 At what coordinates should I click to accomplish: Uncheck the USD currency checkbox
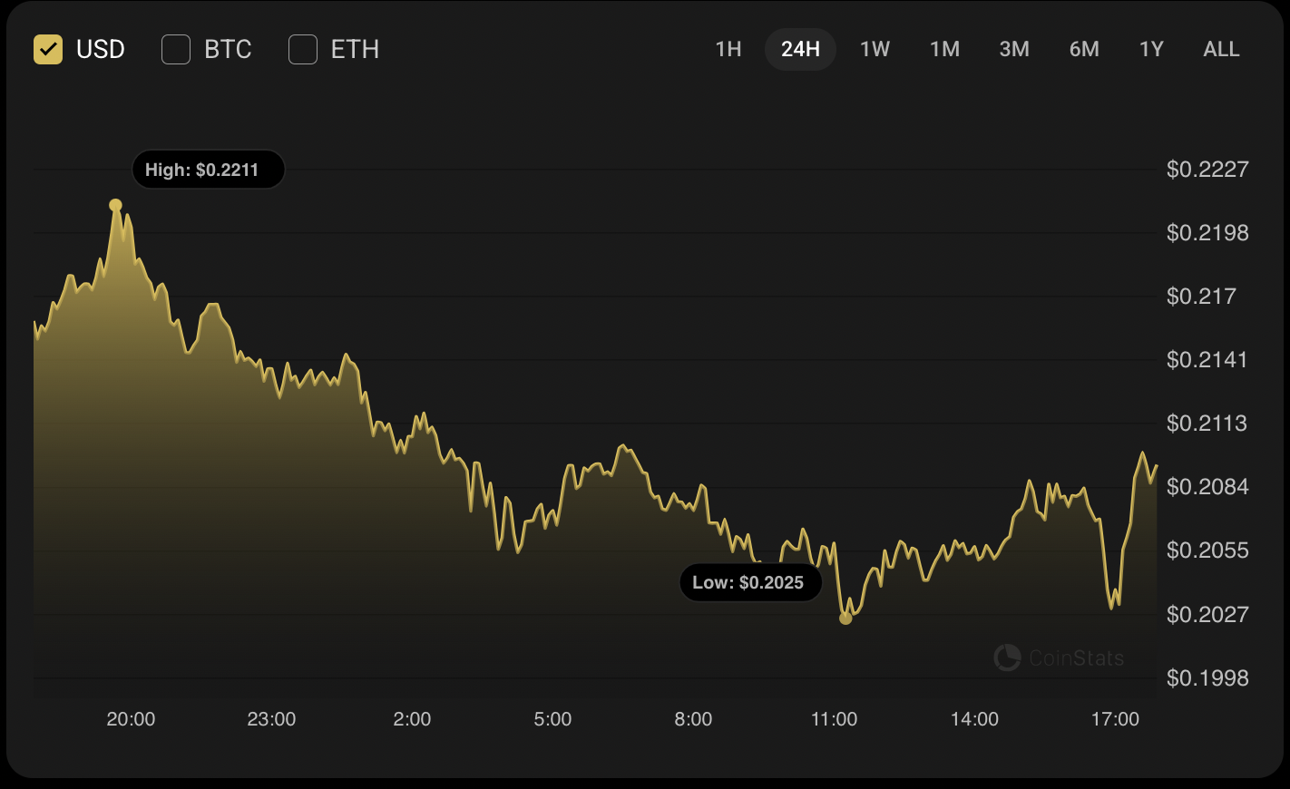point(48,49)
